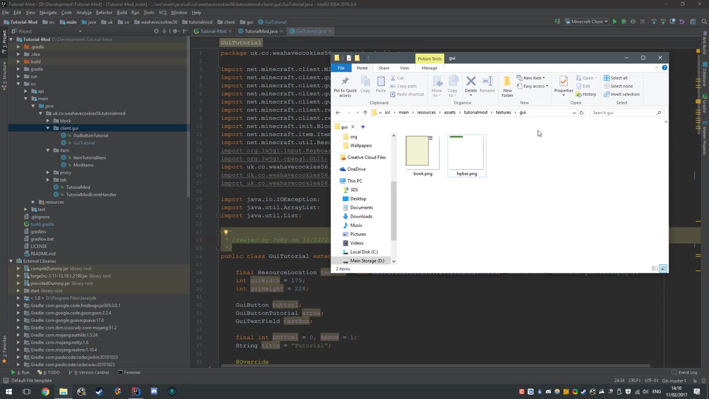Open the Explorer View ribbon tab
Image resolution: width=709 pixels, height=399 pixels.
point(404,68)
